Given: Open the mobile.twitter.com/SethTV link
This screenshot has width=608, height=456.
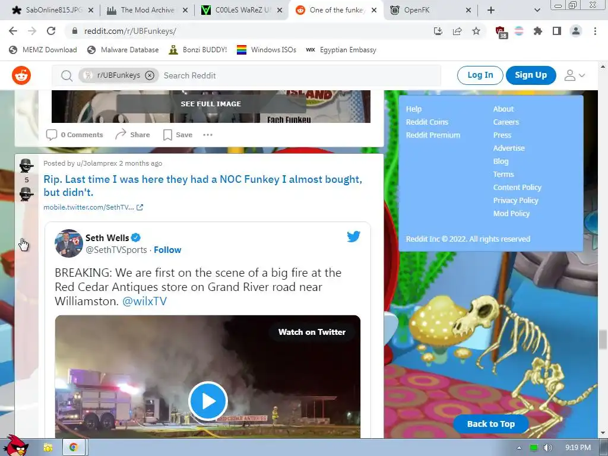Looking at the screenshot, I should pos(93,207).
